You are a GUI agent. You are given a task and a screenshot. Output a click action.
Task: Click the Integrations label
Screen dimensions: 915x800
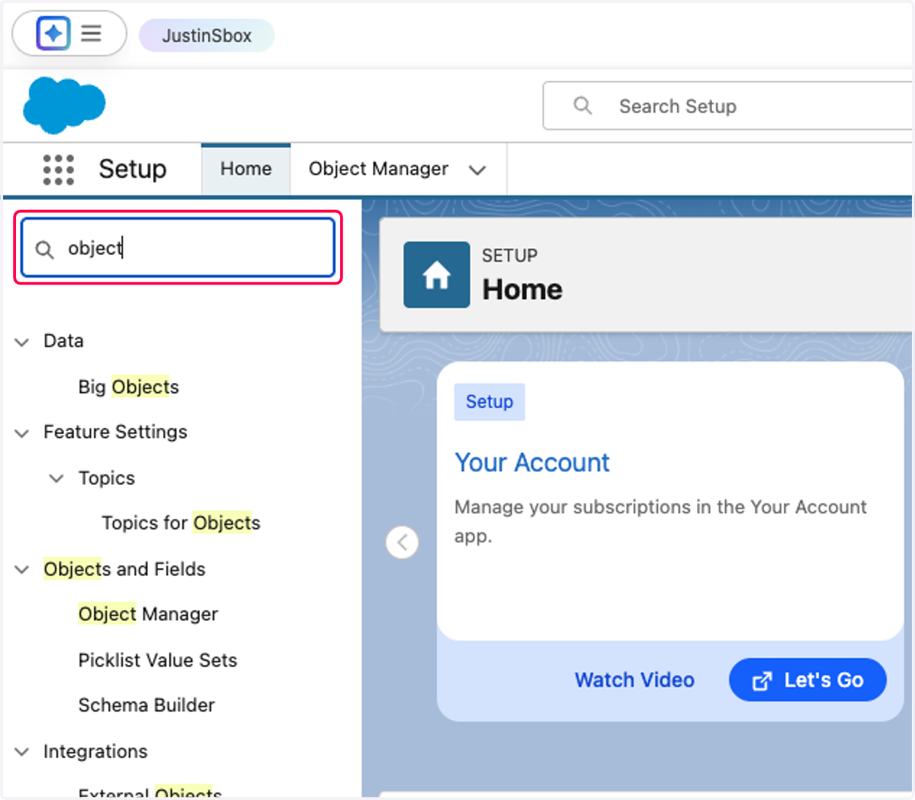(x=95, y=751)
